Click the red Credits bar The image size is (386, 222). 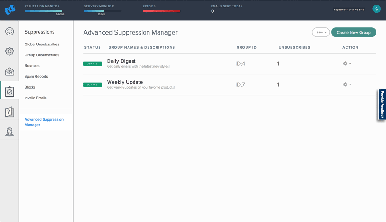162,11
